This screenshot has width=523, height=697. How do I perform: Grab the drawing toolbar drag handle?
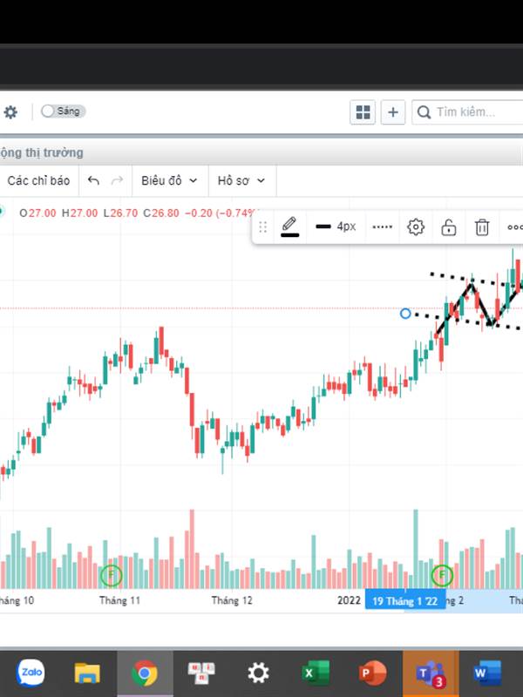(263, 227)
